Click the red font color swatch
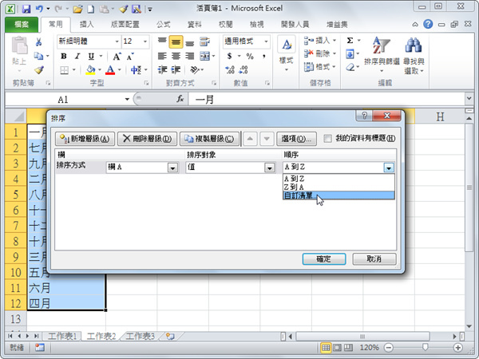The image size is (479, 359). 110,70
